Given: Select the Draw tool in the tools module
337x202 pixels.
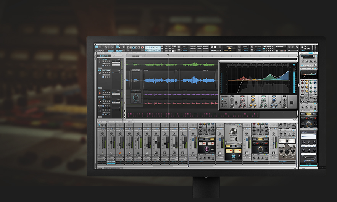Looking at the screenshot, I should (110, 47).
